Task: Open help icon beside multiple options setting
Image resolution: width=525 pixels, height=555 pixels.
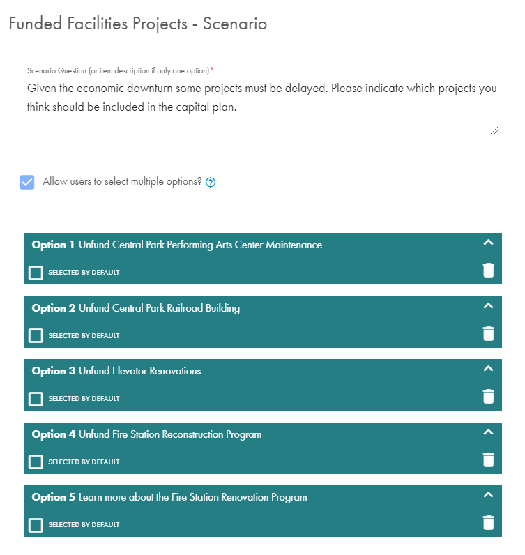Action: 211,183
